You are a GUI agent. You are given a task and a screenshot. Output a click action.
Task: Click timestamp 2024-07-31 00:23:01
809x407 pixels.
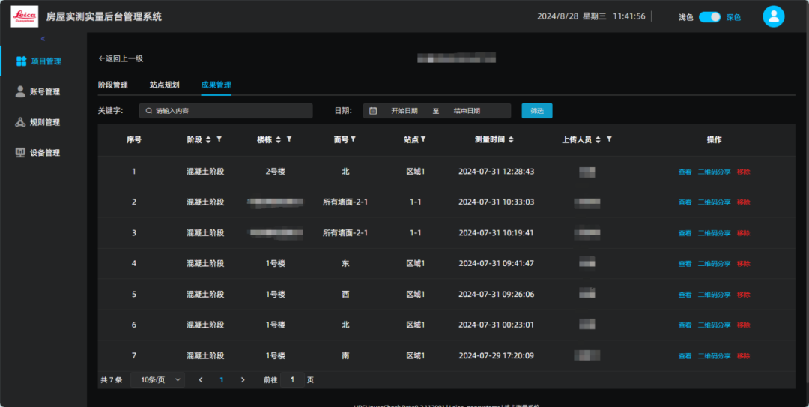(497, 325)
